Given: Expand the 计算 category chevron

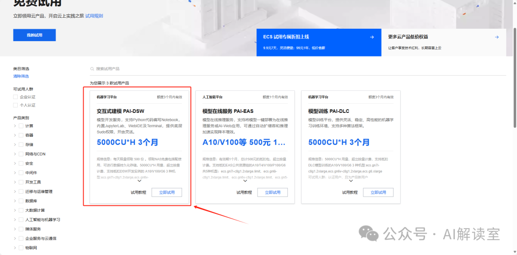Looking at the screenshot, I should (15, 126).
